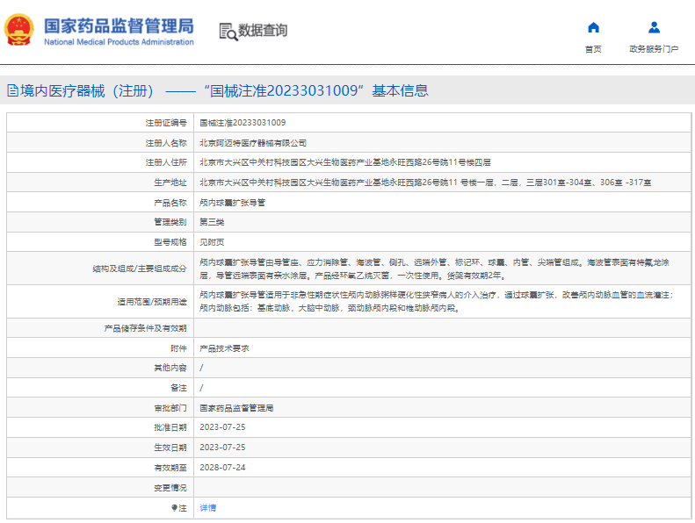
Task: Click the document icon before 境内医疗器械
Action: click(x=12, y=90)
